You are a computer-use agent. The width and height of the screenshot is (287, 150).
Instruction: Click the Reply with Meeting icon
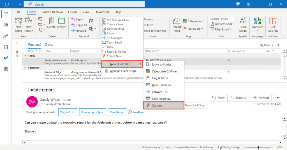[91, 21]
